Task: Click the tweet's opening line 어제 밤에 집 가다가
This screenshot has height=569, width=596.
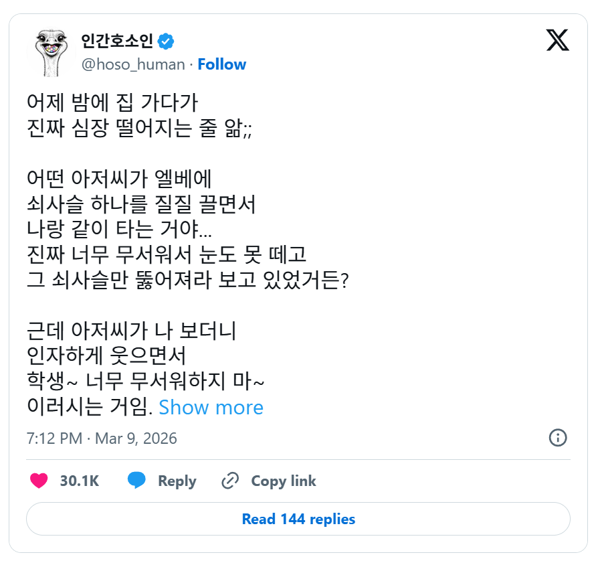Action: (x=112, y=102)
